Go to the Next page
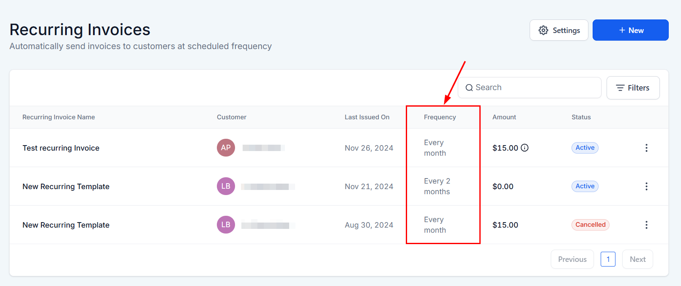Image resolution: width=681 pixels, height=286 pixels. click(637, 259)
